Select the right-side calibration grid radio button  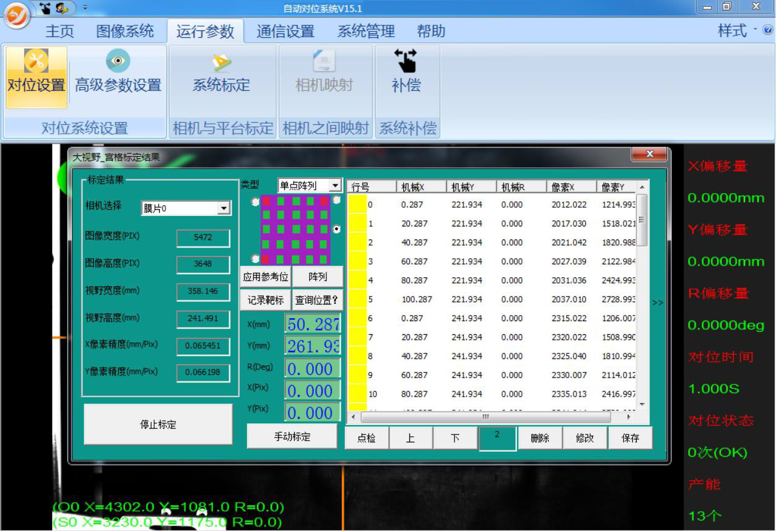336,229
